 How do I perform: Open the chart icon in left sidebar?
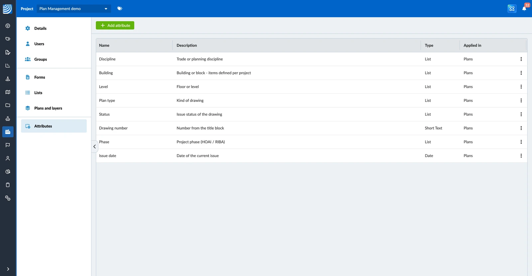point(8,66)
